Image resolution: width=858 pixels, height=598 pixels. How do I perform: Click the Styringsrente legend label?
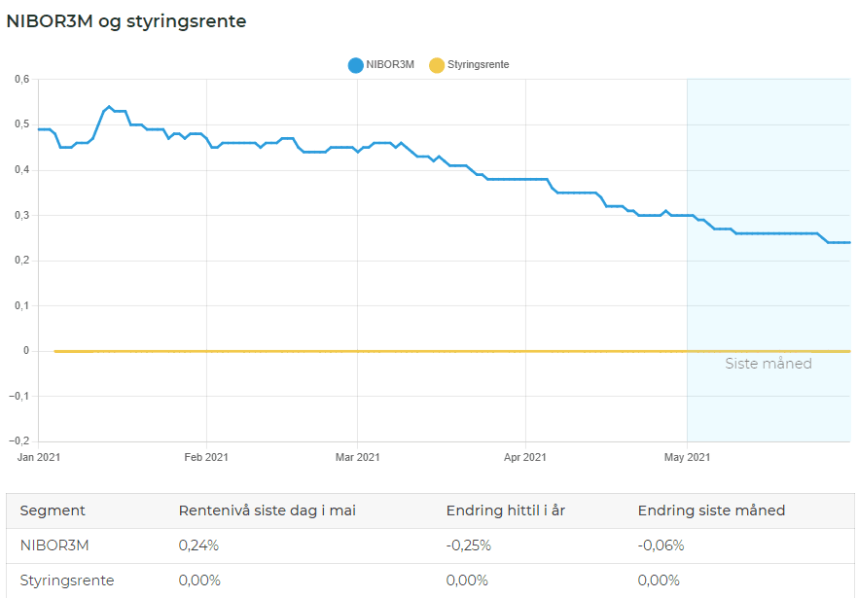click(x=479, y=64)
